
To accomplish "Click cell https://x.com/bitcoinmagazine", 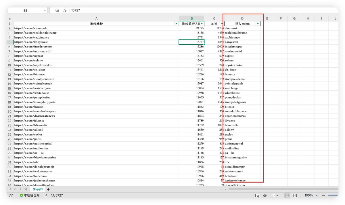I will click(96, 157).
